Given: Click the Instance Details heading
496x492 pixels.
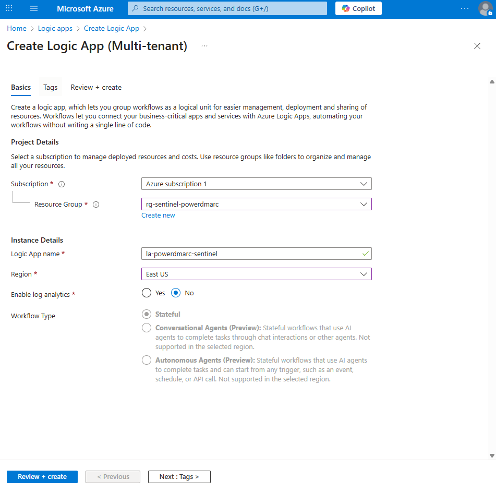Looking at the screenshot, I should click(x=37, y=240).
